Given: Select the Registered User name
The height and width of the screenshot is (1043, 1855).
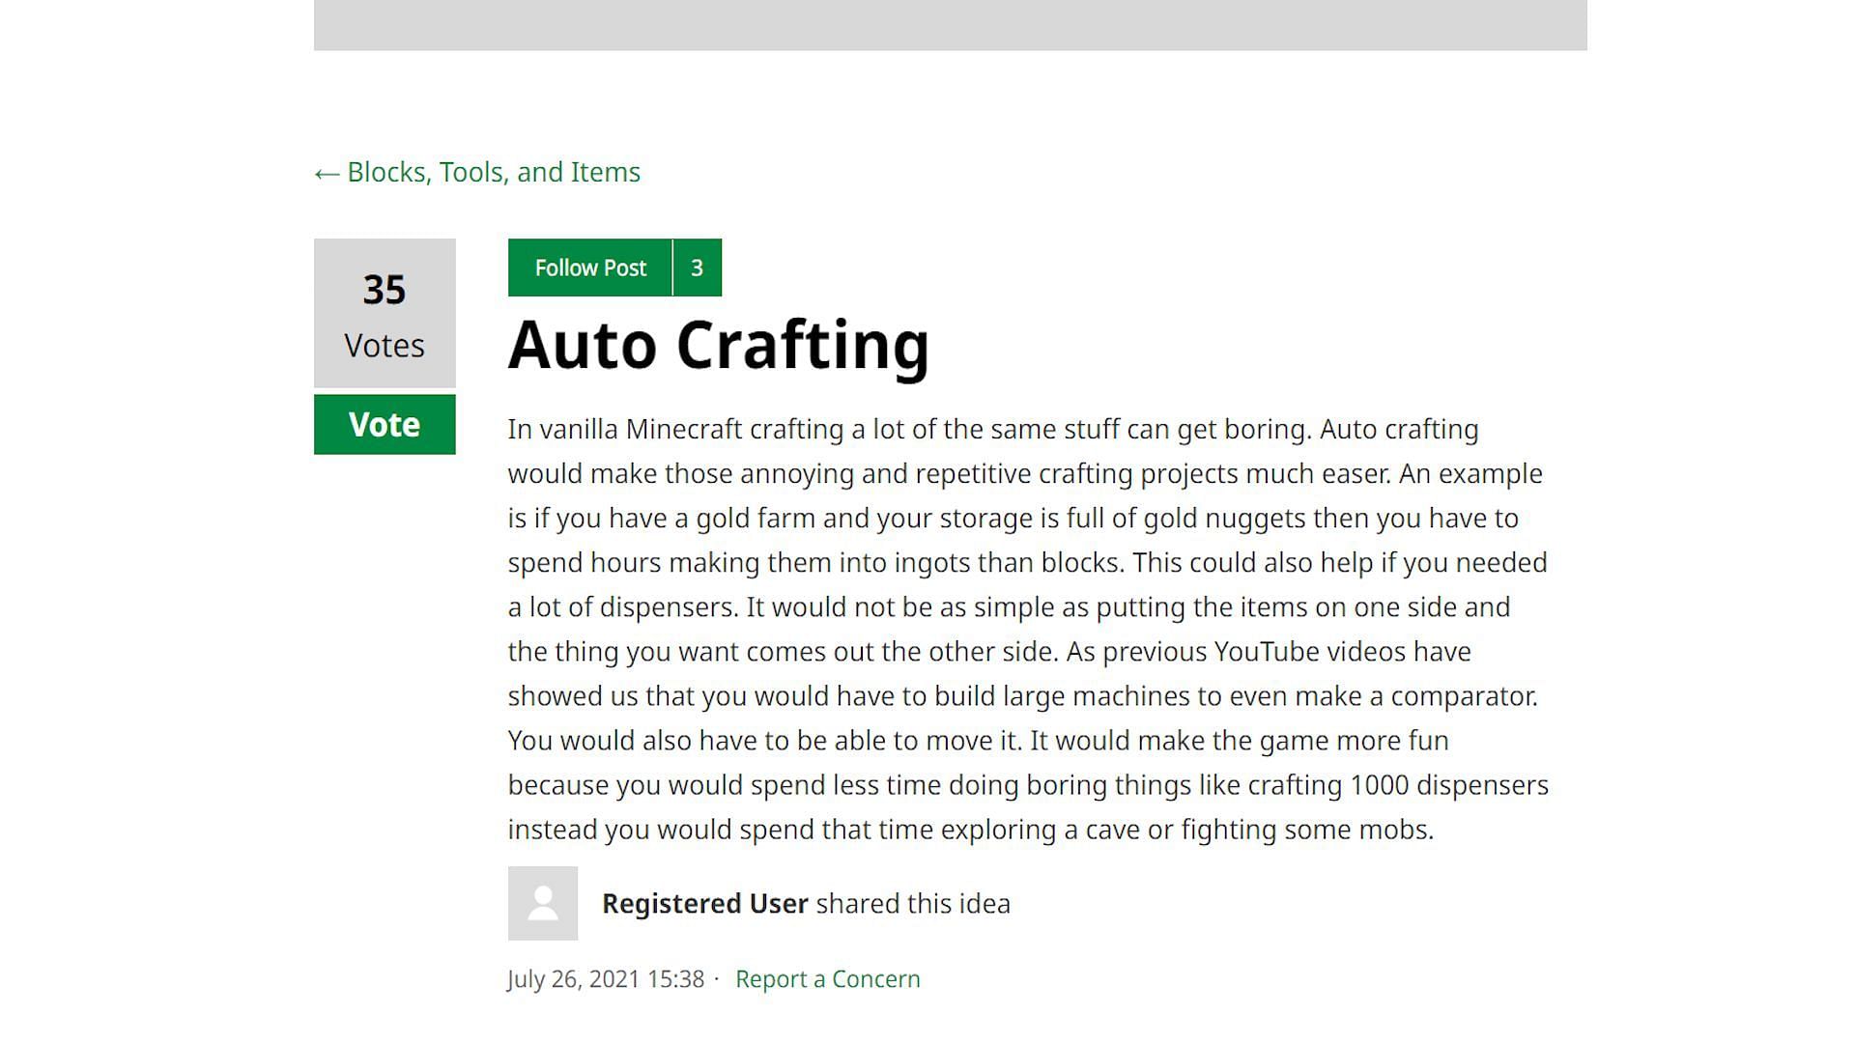Looking at the screenshot, I should click(x=705, y=903).
